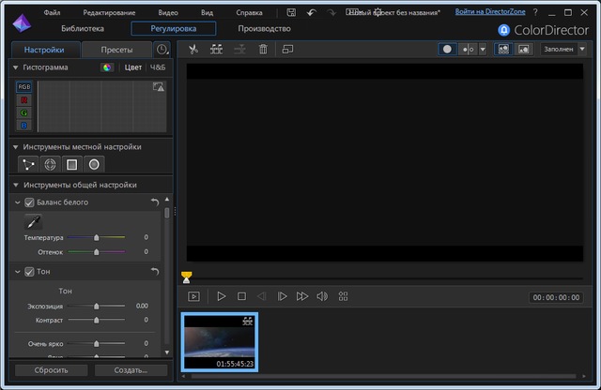Collapse the Гистограмма section
This screenshot has width=601, height=390.
[15, 67]
